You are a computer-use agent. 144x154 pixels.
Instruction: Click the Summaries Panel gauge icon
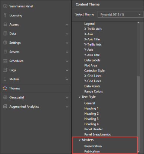coord(5,6)
